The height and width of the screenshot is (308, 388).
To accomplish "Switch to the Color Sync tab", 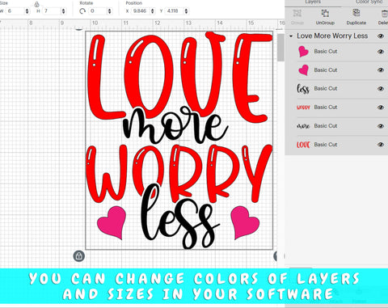I will click(x=369, y=2).
